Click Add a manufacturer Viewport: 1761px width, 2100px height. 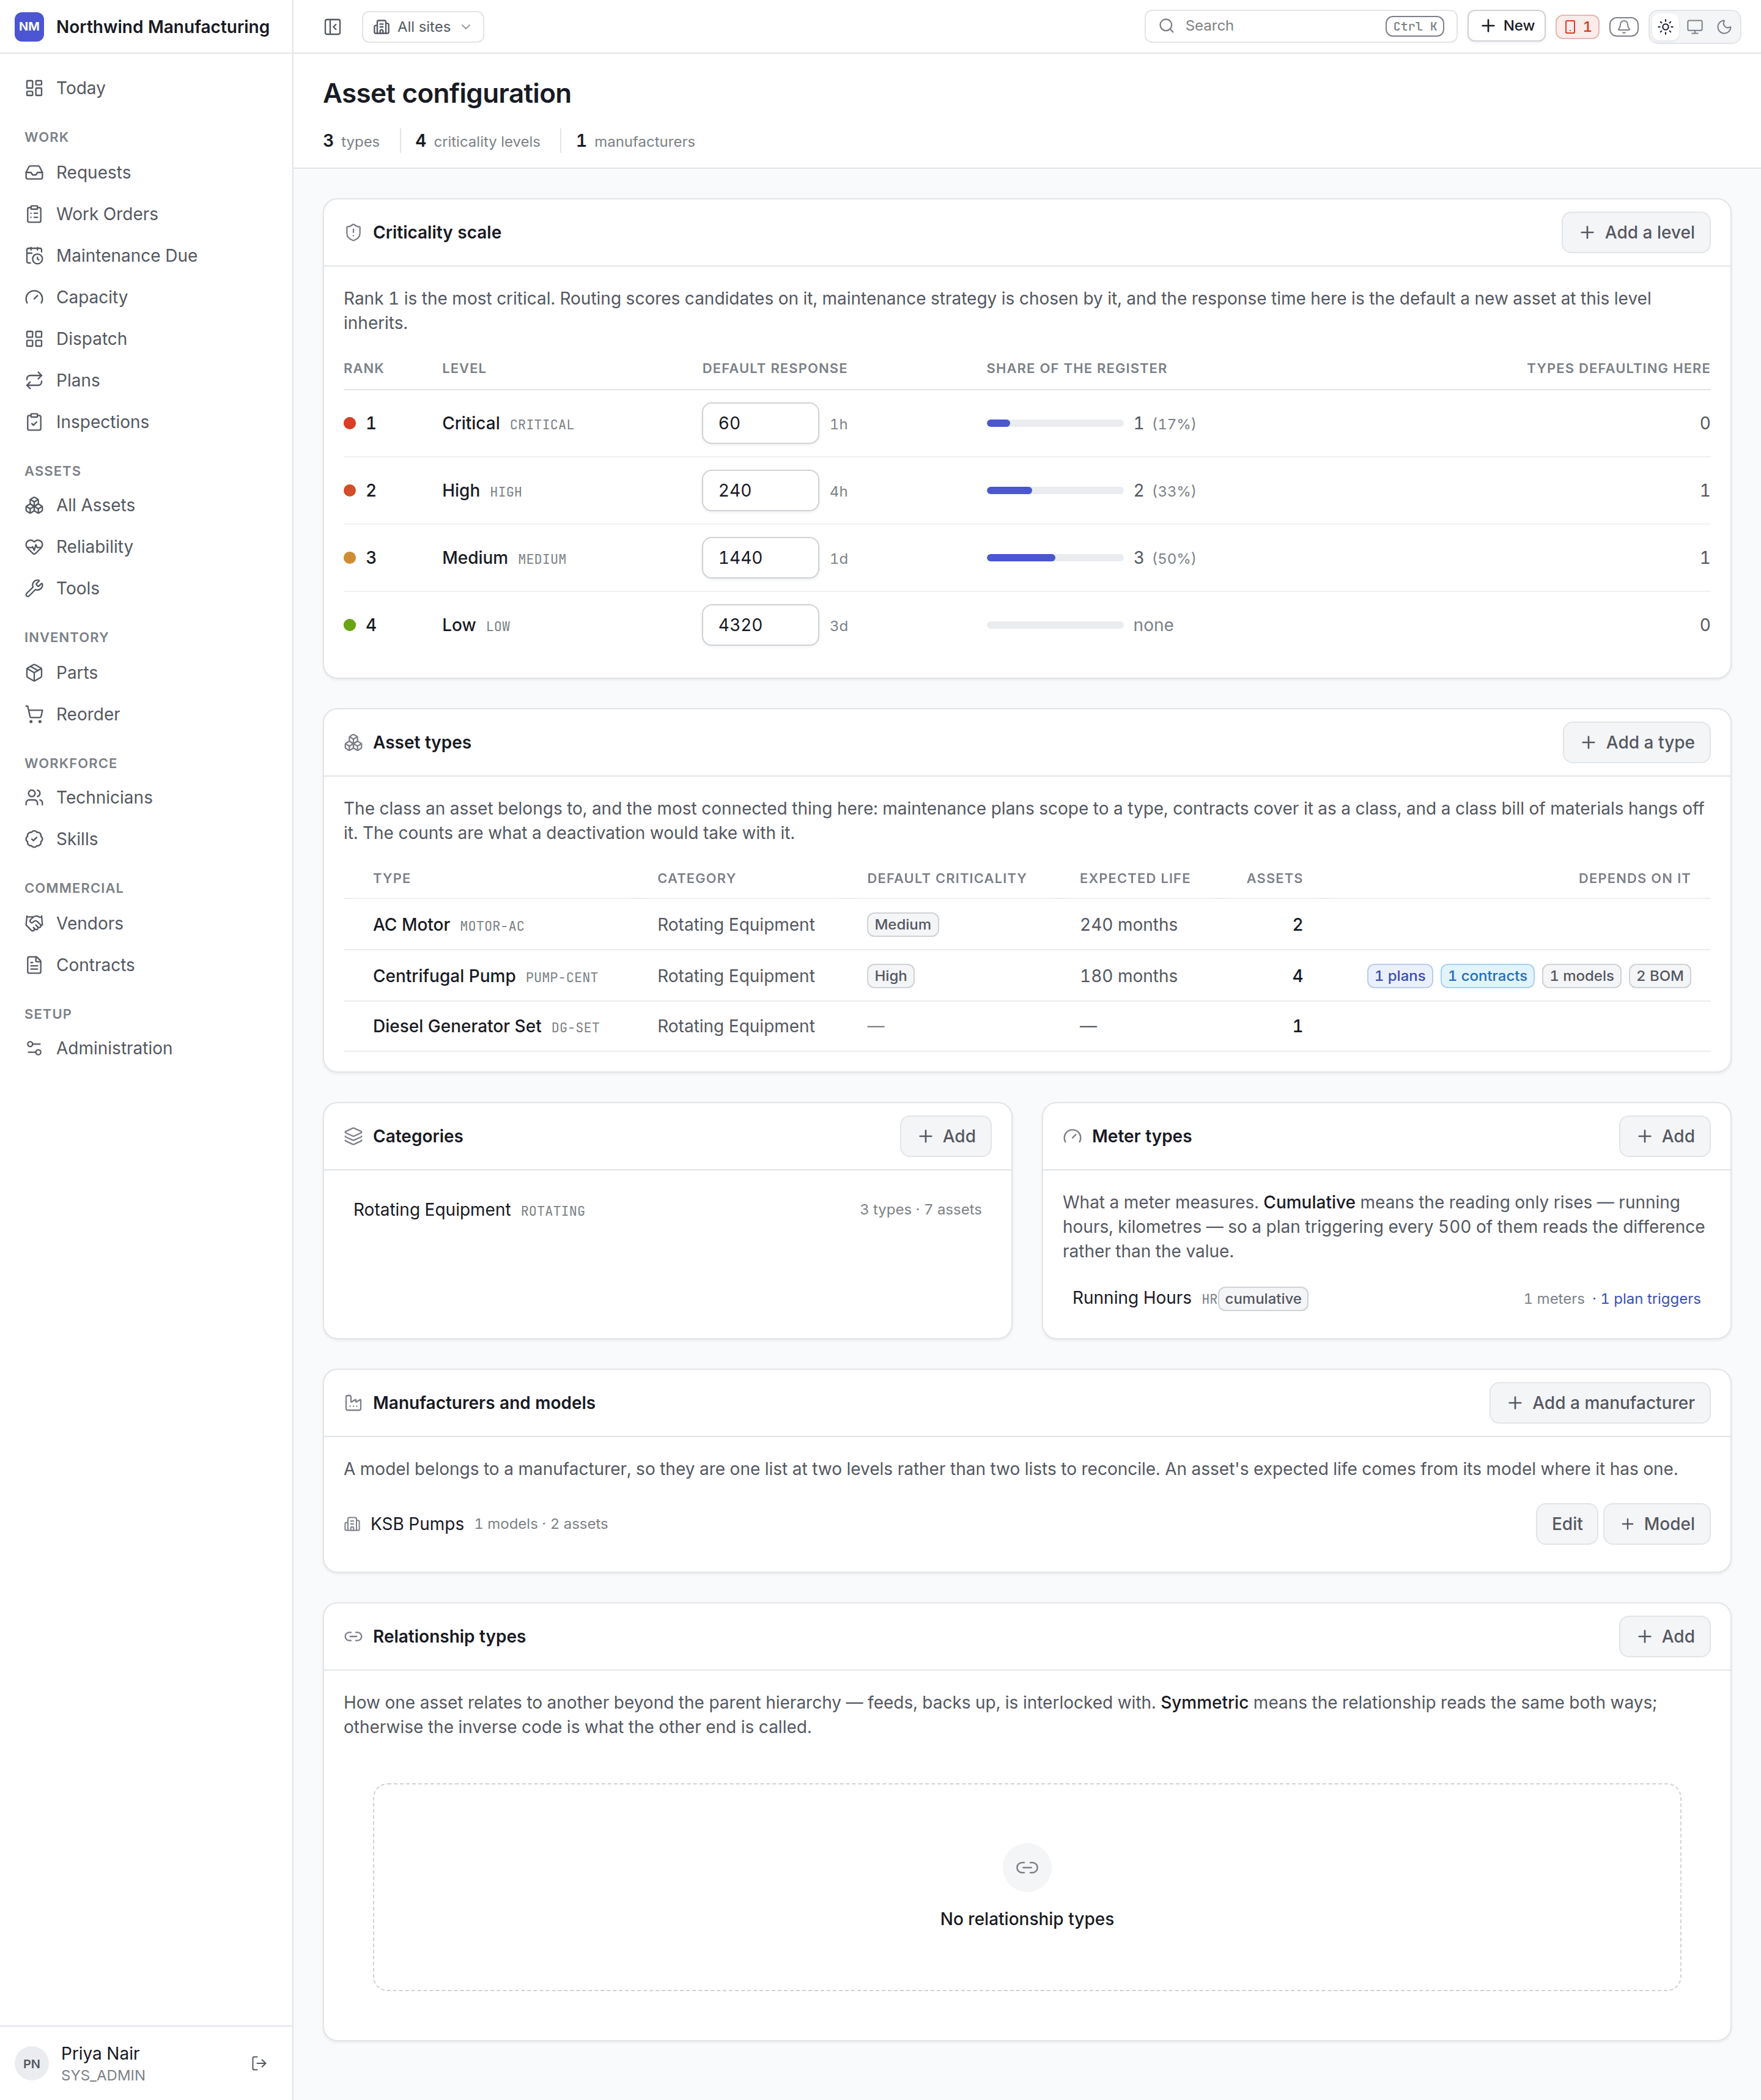tap(1599, 1403)
